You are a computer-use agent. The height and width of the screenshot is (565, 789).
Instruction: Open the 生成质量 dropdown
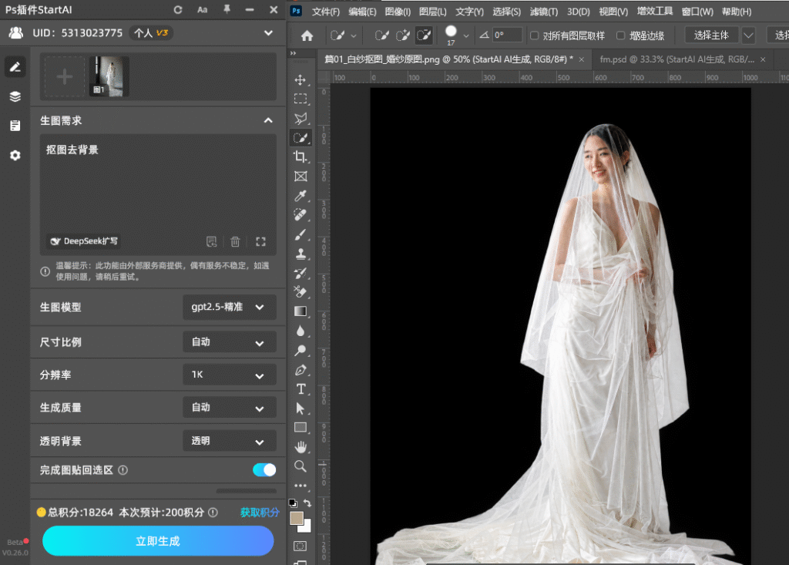pos(229,408)
